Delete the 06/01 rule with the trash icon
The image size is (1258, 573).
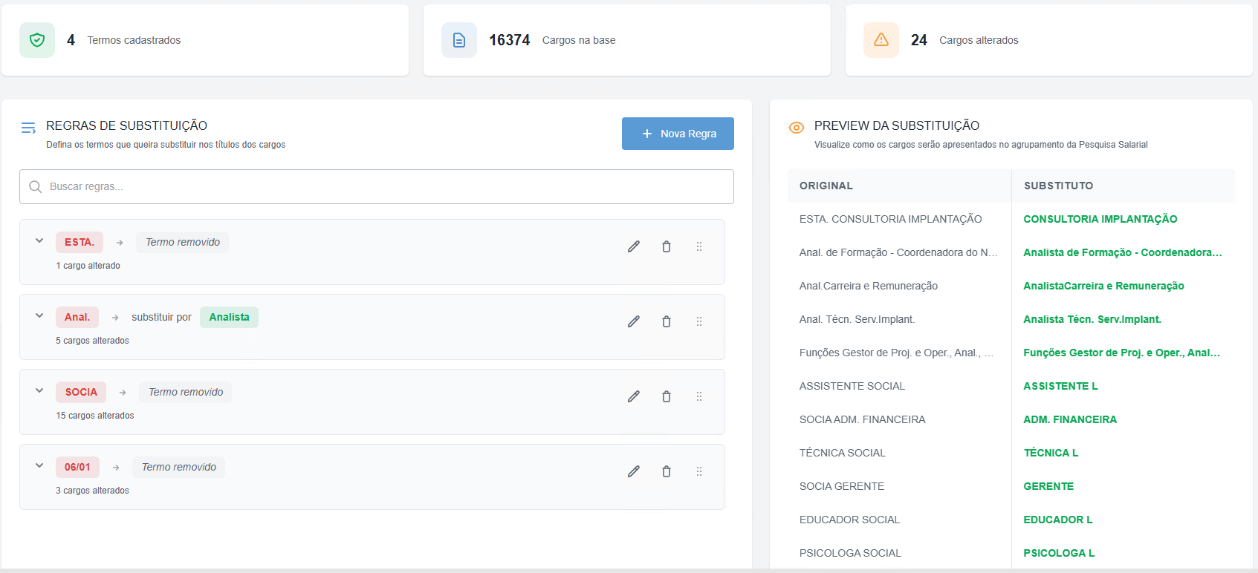tap(667, 471)
